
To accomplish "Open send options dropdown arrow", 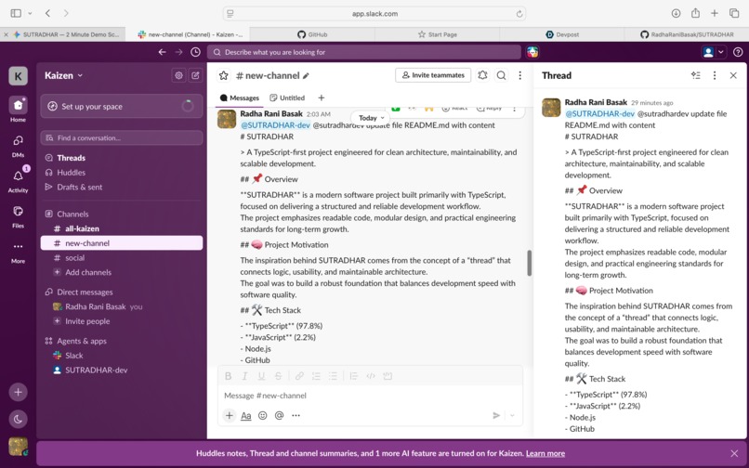I will click(x=513, y=415).
